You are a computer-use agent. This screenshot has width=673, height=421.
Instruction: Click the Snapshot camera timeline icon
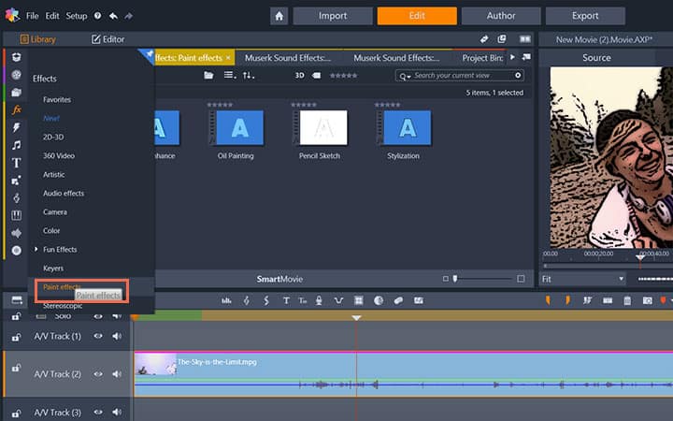click(x=647, y=300)
